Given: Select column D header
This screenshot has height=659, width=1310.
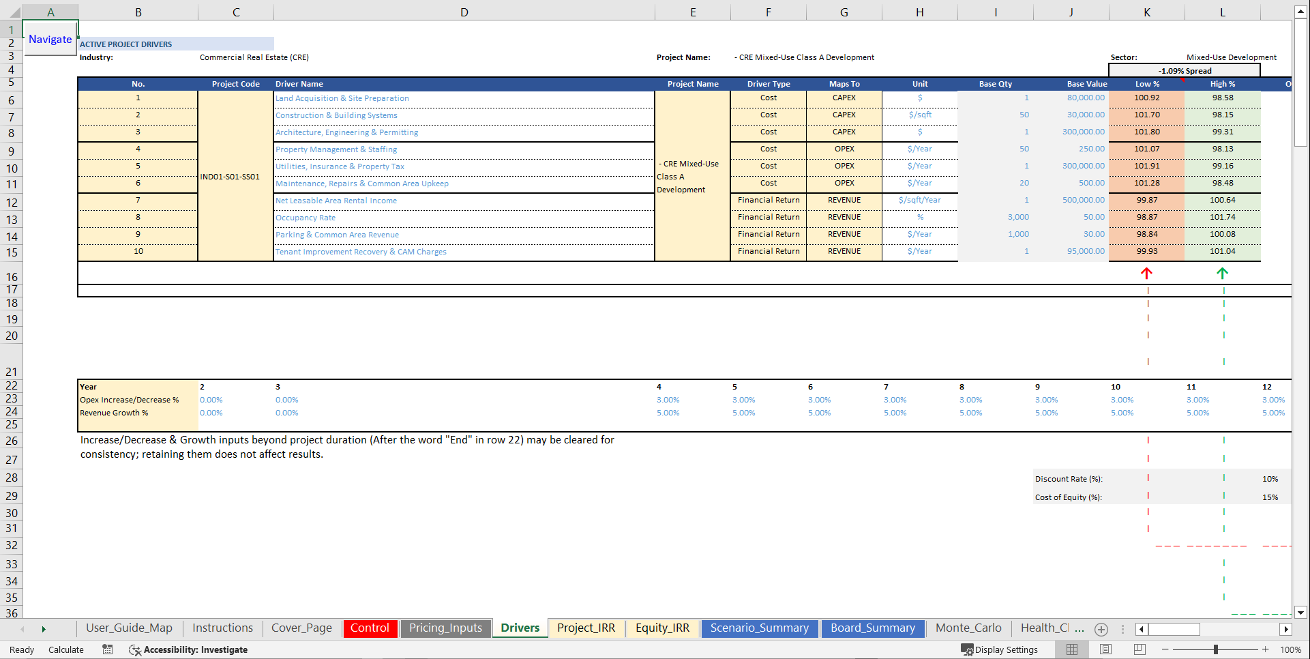Looking at the screenshot, I should (464, 12).
